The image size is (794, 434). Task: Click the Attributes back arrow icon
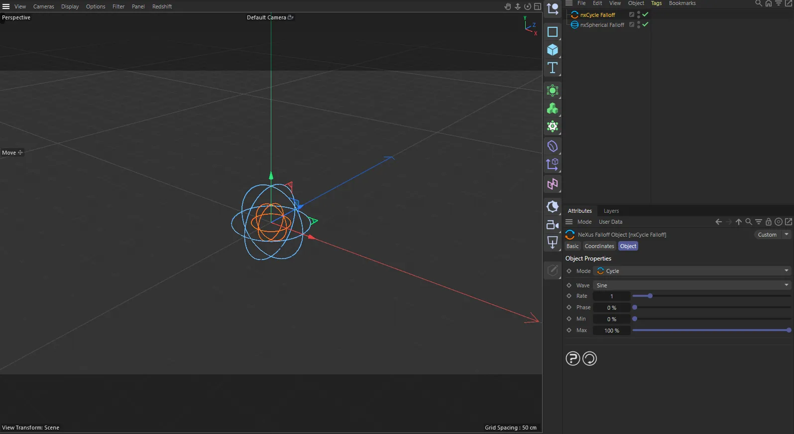pos(718,222)
